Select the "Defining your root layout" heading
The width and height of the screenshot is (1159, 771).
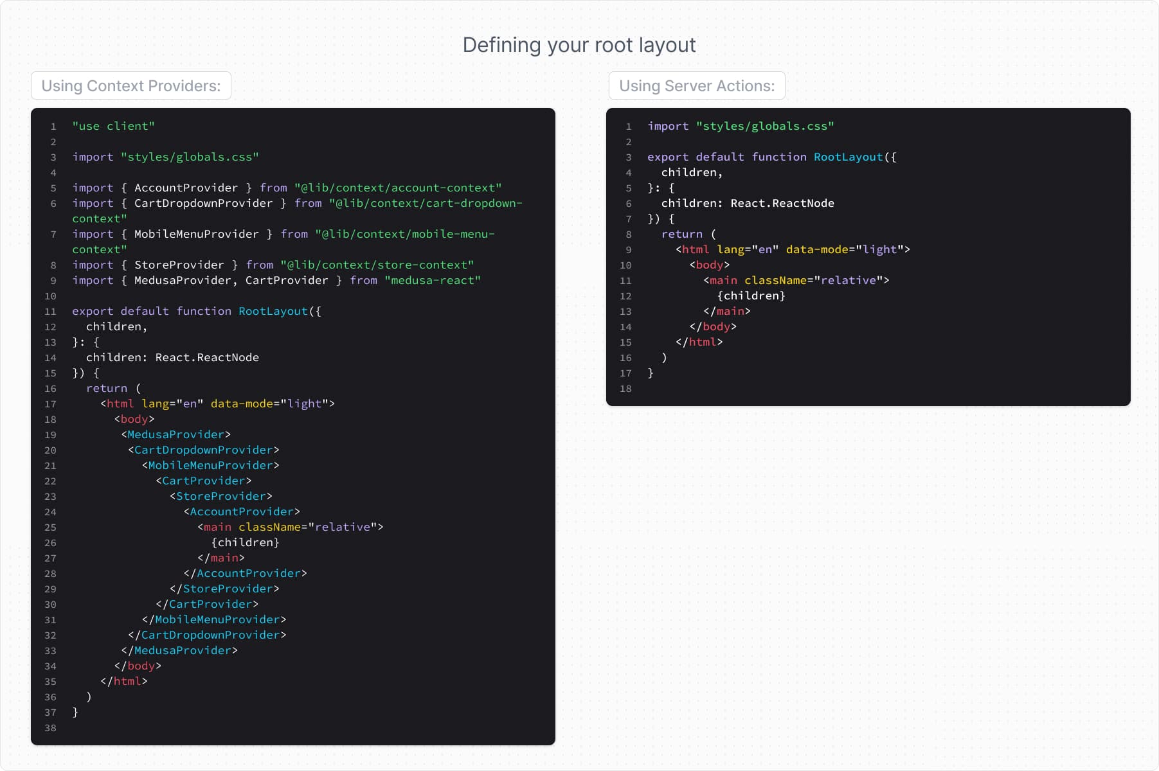click(x=579, y=45)
